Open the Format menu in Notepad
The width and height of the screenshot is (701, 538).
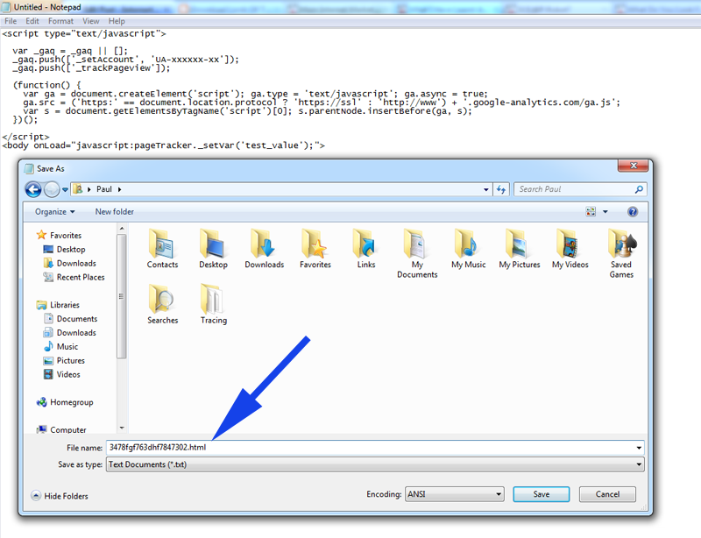coord(60,21)
